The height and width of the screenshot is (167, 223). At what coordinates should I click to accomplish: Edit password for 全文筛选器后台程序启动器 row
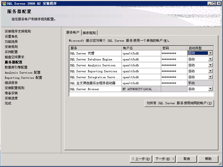pyautogui.click(x=174, y=83)
